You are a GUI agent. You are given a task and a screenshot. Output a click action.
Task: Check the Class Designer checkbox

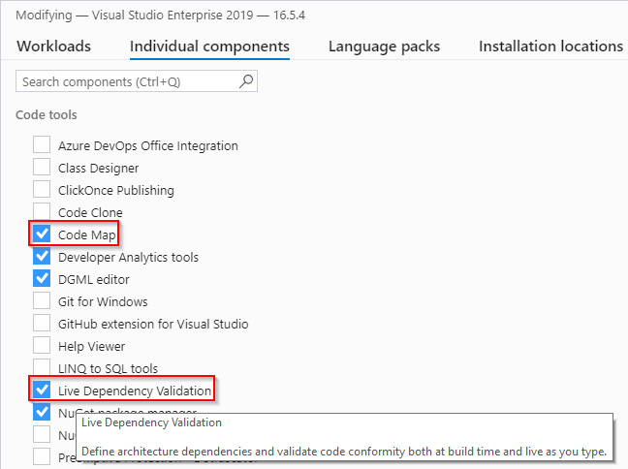pos(42,167)
